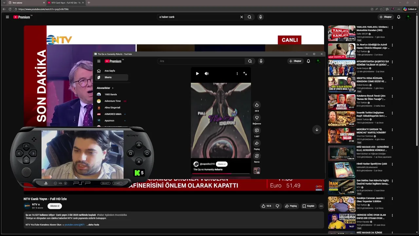Open GÖBEKLİTEPE video thumbnail
This screenshot has width=419, height=236.
coord(341,119)
